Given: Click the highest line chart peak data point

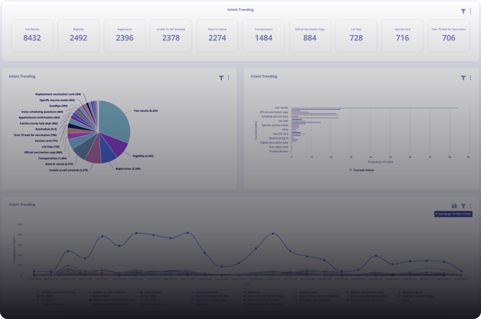Looking at the screenshot, I should click(x=188, y=233).
